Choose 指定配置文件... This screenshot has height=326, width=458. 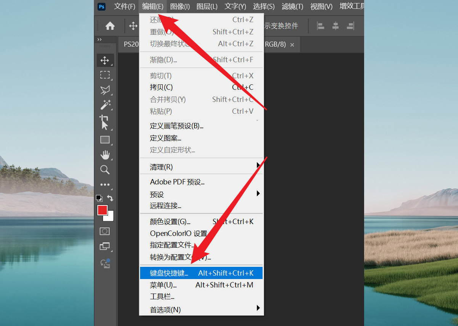pyautogui.click(x=202, y=245)
